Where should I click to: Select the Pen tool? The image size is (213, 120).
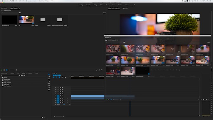(x=49, y=86)
